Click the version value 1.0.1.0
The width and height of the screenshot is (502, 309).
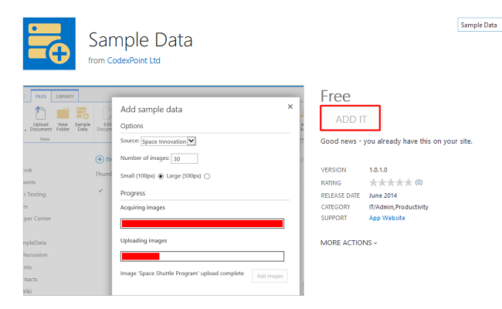point(378,170)
